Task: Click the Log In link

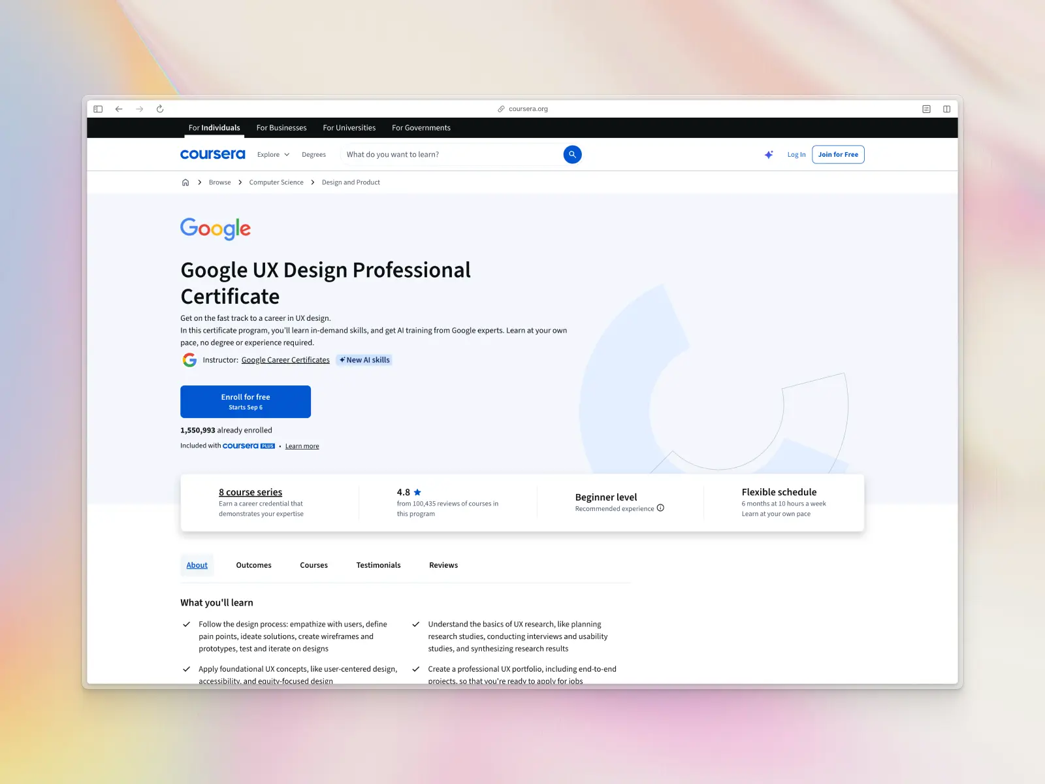Action: [x=796, y=155]
